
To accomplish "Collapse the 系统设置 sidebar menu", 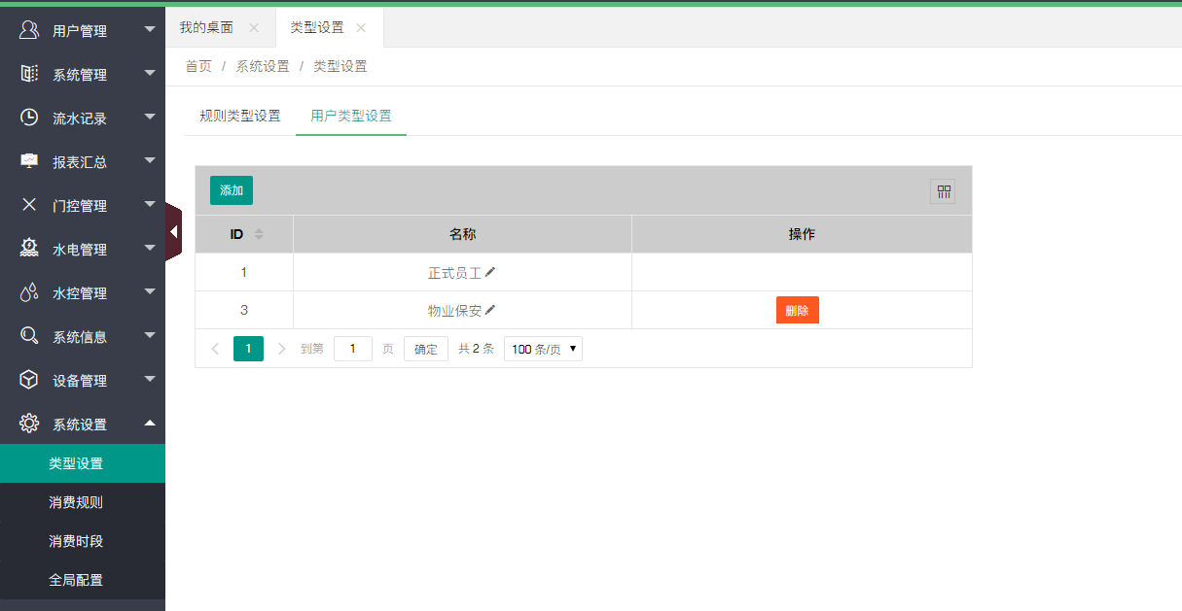I will point(83,424).
